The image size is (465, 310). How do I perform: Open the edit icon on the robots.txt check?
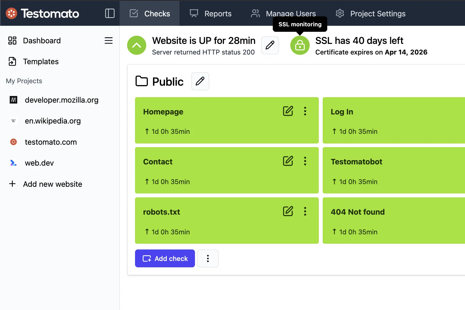pyautogui.click(x=288, y=211)
